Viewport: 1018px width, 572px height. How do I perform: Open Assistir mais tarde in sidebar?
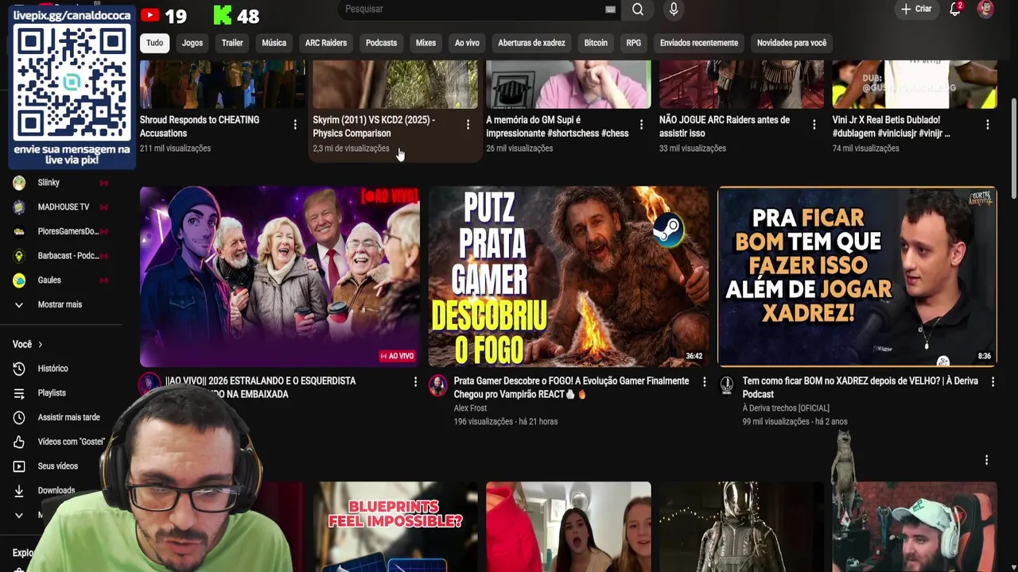tap(68, 417)
